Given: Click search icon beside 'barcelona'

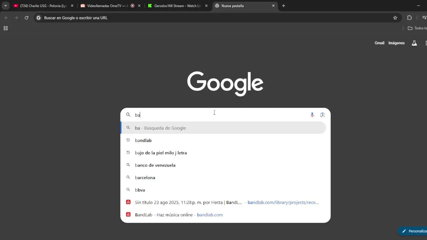Looking at the screenshot, I should point(128,177).
